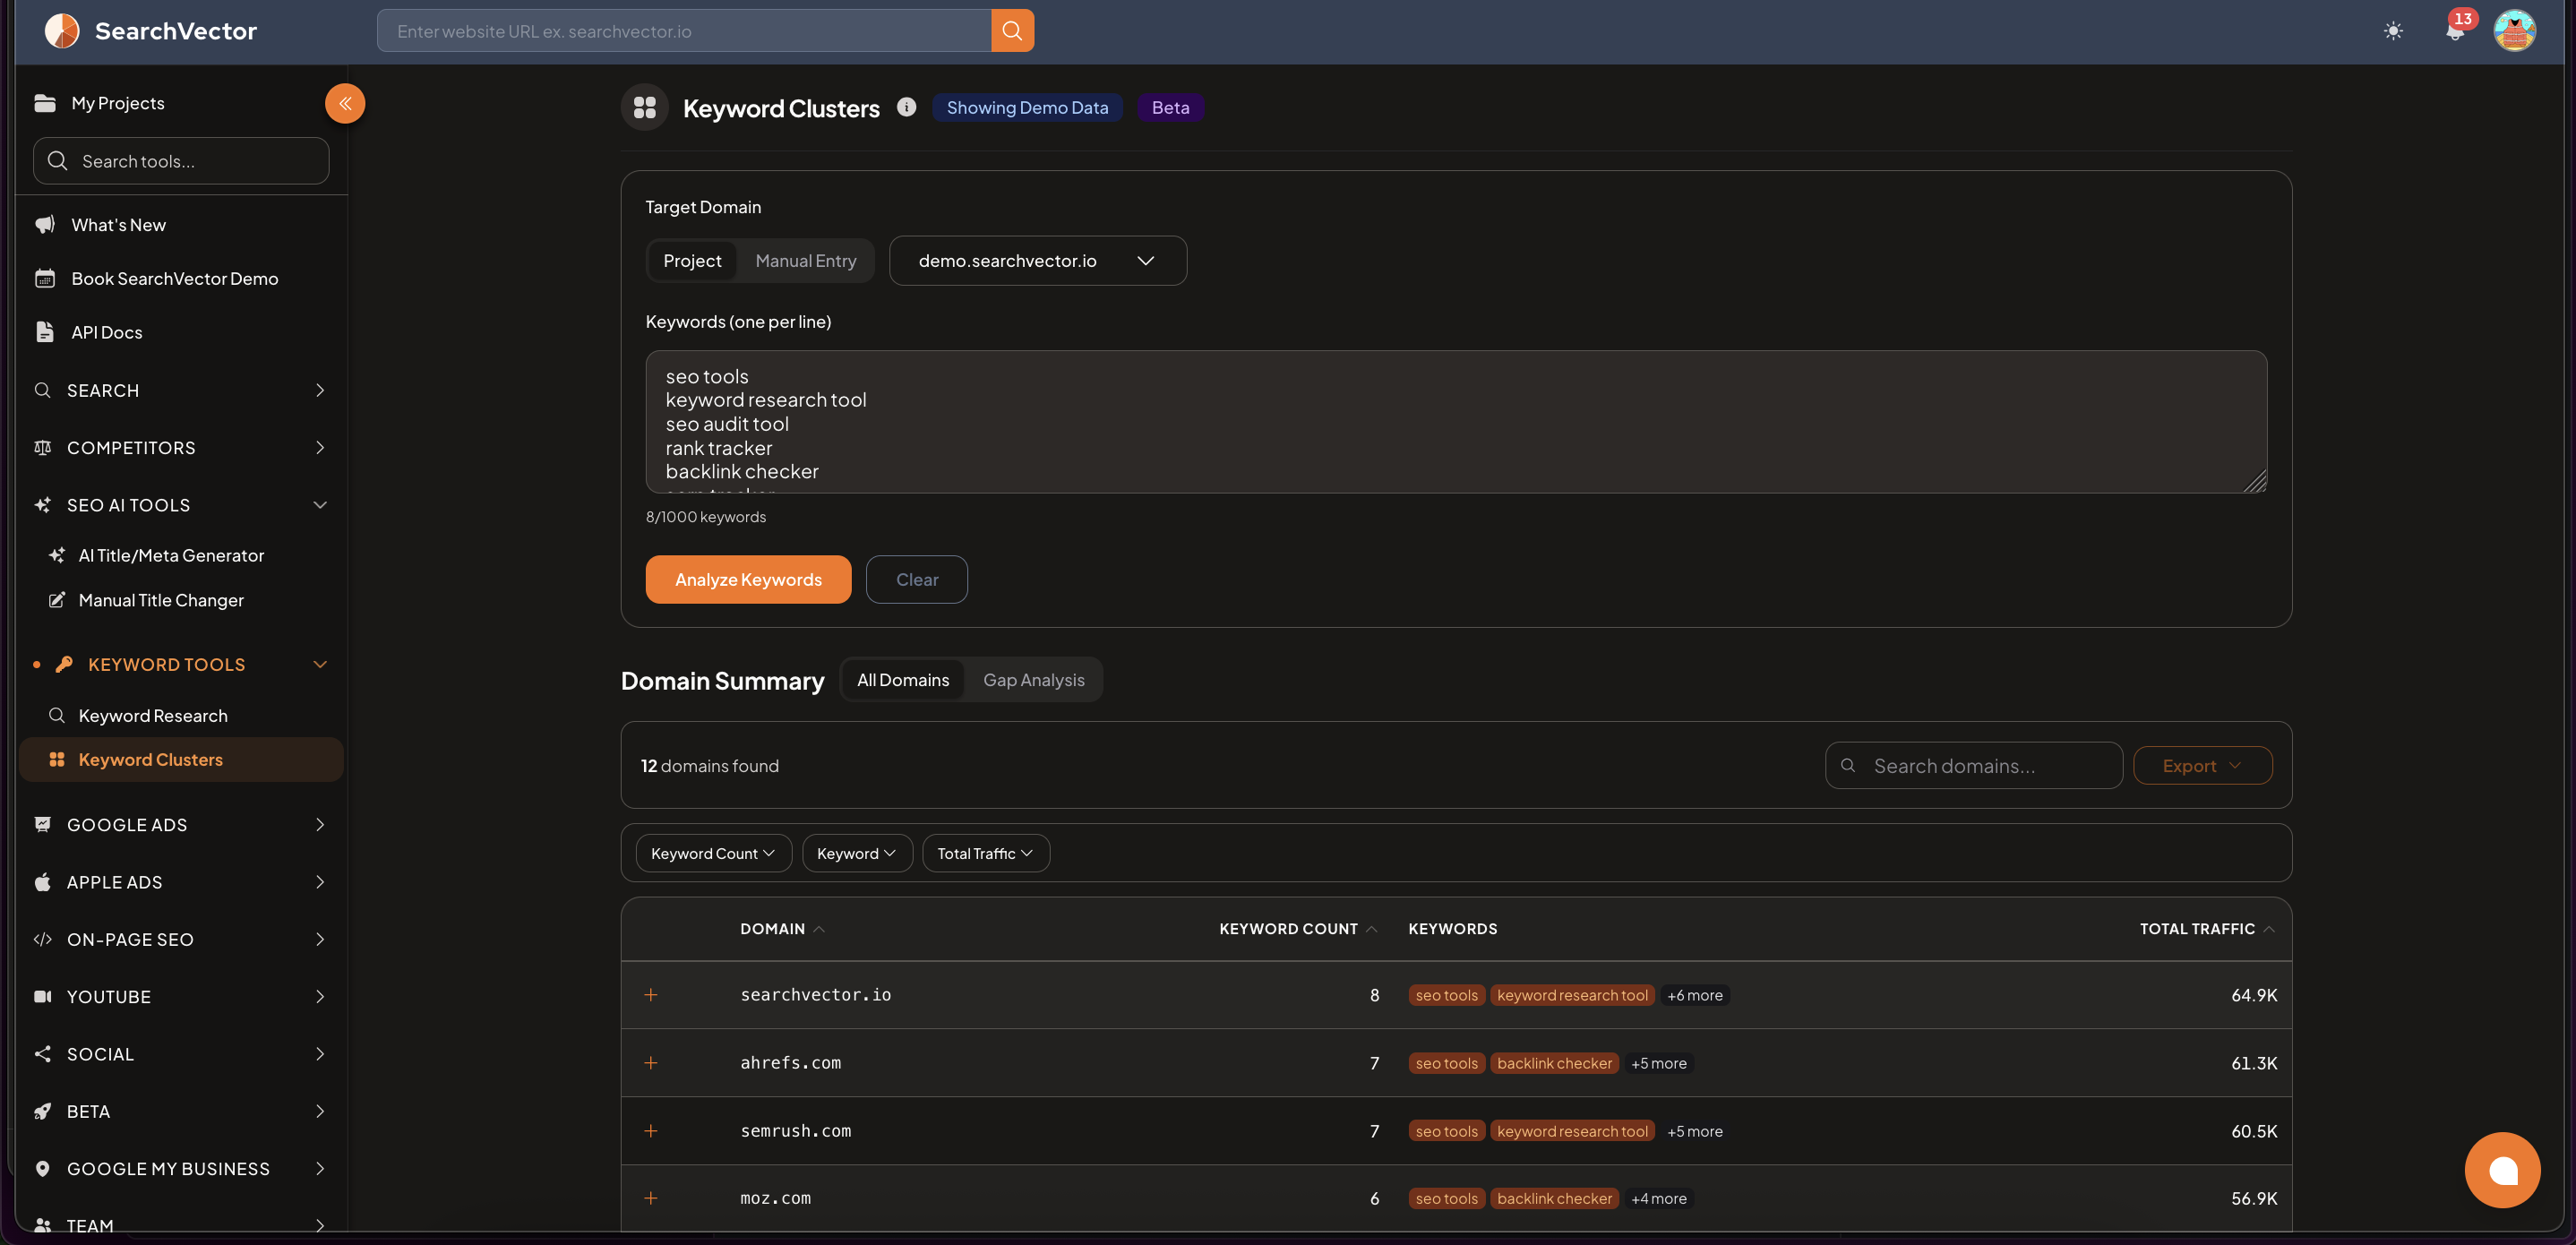Expand the semrush.com row plus icon
2576x1245 pixels.
[651, 1131]
